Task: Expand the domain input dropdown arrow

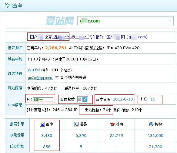Action: (x=170, y=21)
